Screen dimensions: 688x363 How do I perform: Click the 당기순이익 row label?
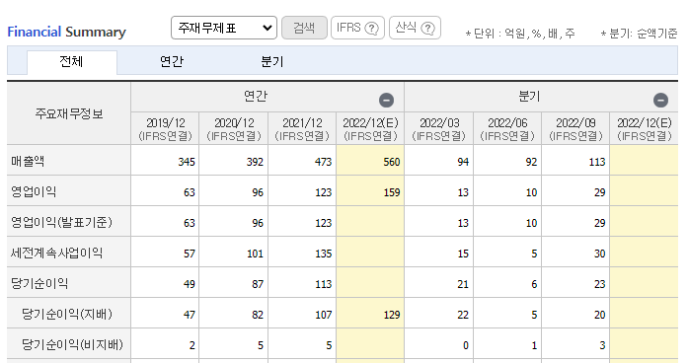click(x=39, y=283)
